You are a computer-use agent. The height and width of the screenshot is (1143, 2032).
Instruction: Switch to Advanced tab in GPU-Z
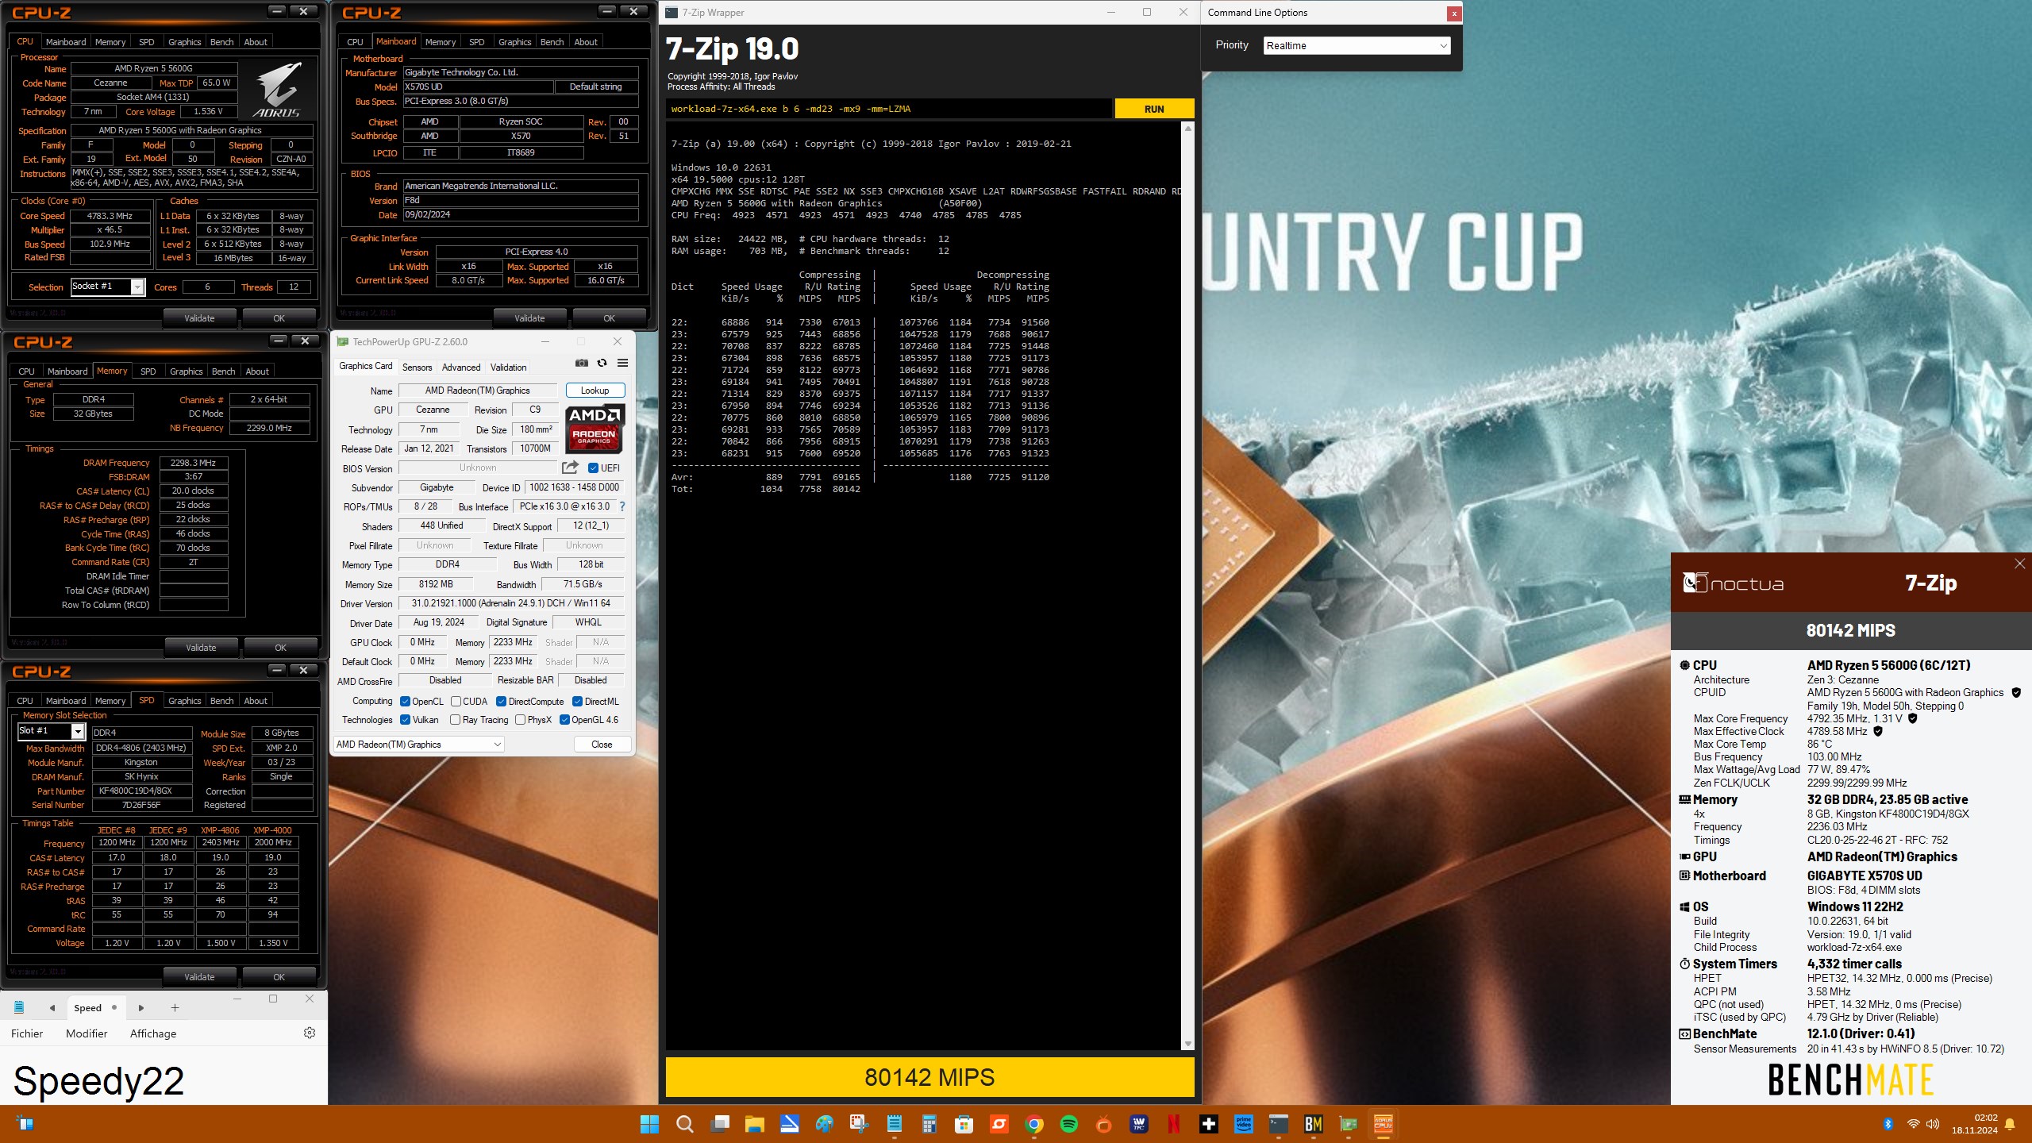[x=461, y=367]
